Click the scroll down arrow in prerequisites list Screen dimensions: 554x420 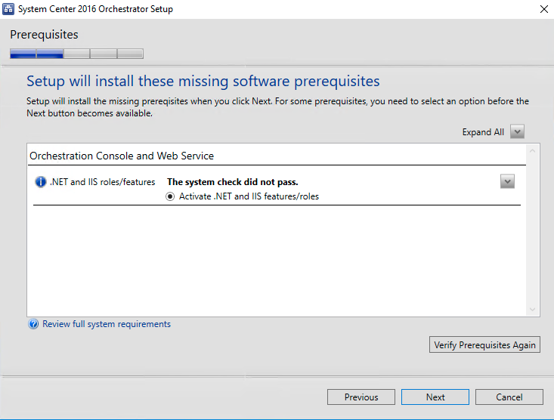click(x=533, y=310)
